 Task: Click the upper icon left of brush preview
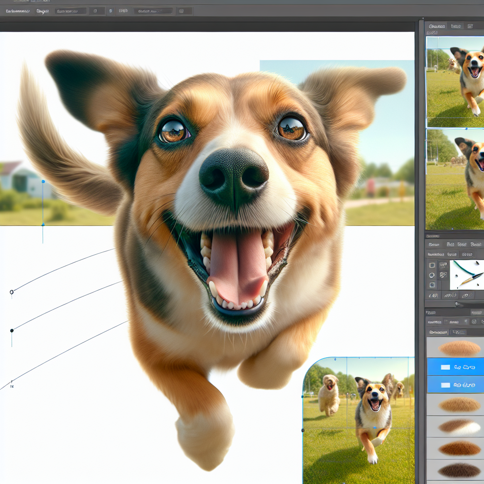[443, 265]
